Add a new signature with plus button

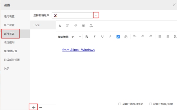[34, 108]
